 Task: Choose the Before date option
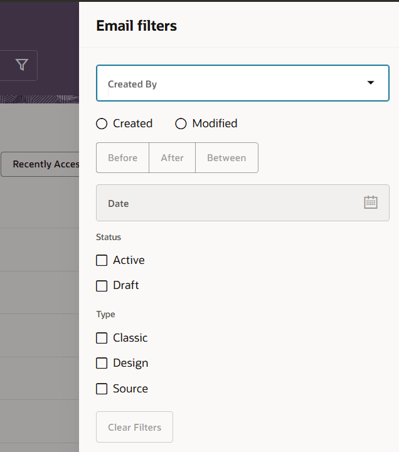tap(122, 158)
